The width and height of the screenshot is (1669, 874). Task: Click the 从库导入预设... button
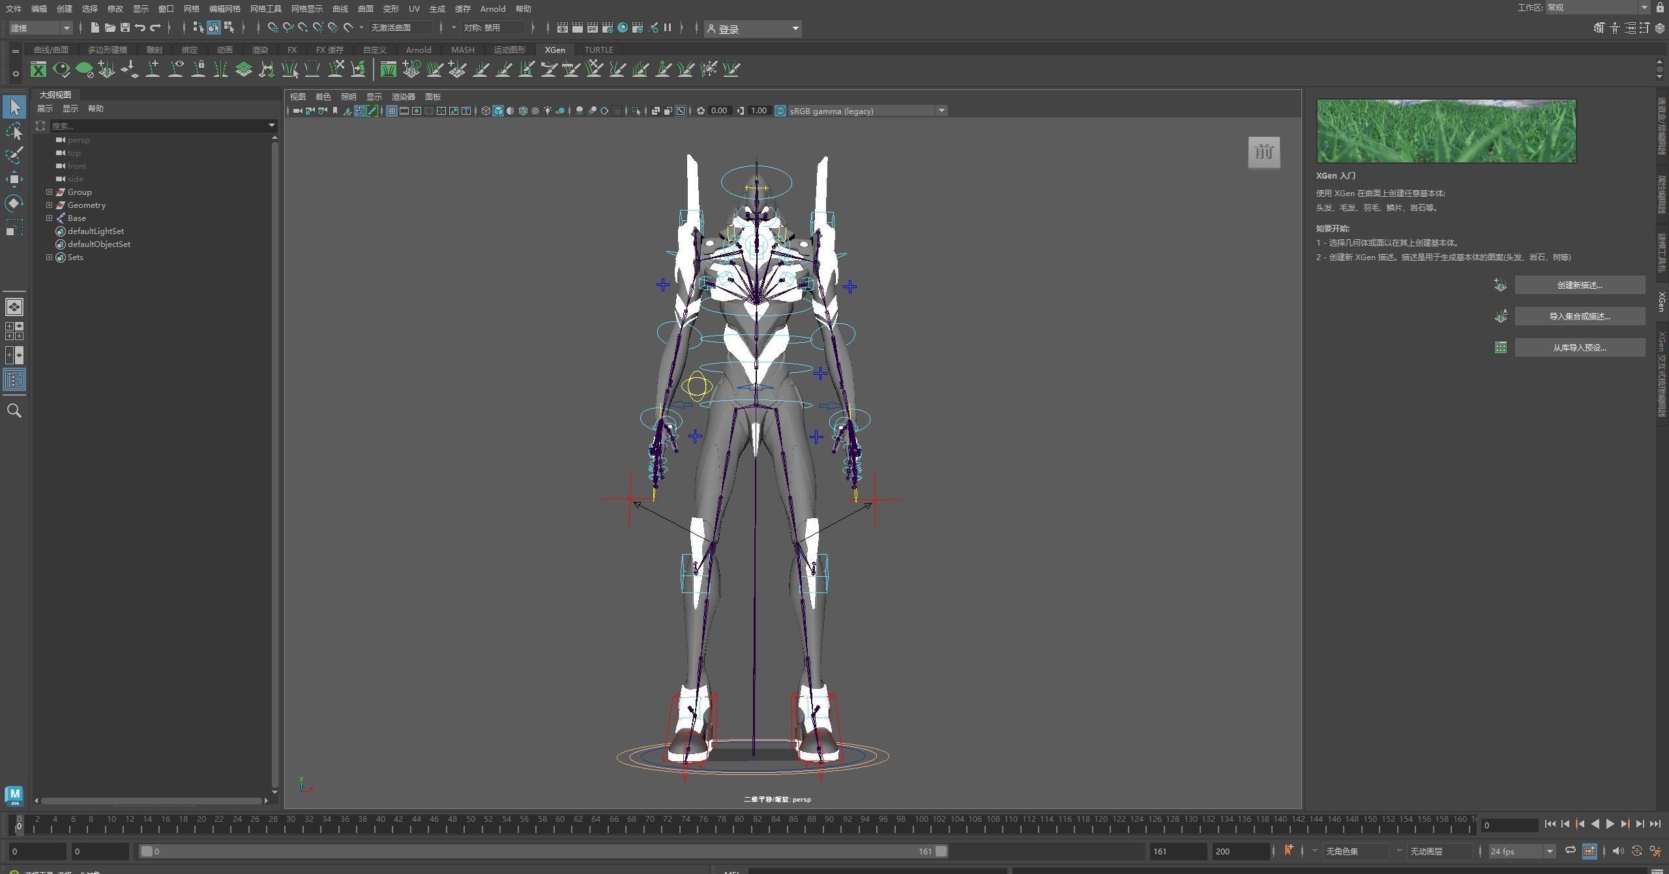pos(1580,347)
